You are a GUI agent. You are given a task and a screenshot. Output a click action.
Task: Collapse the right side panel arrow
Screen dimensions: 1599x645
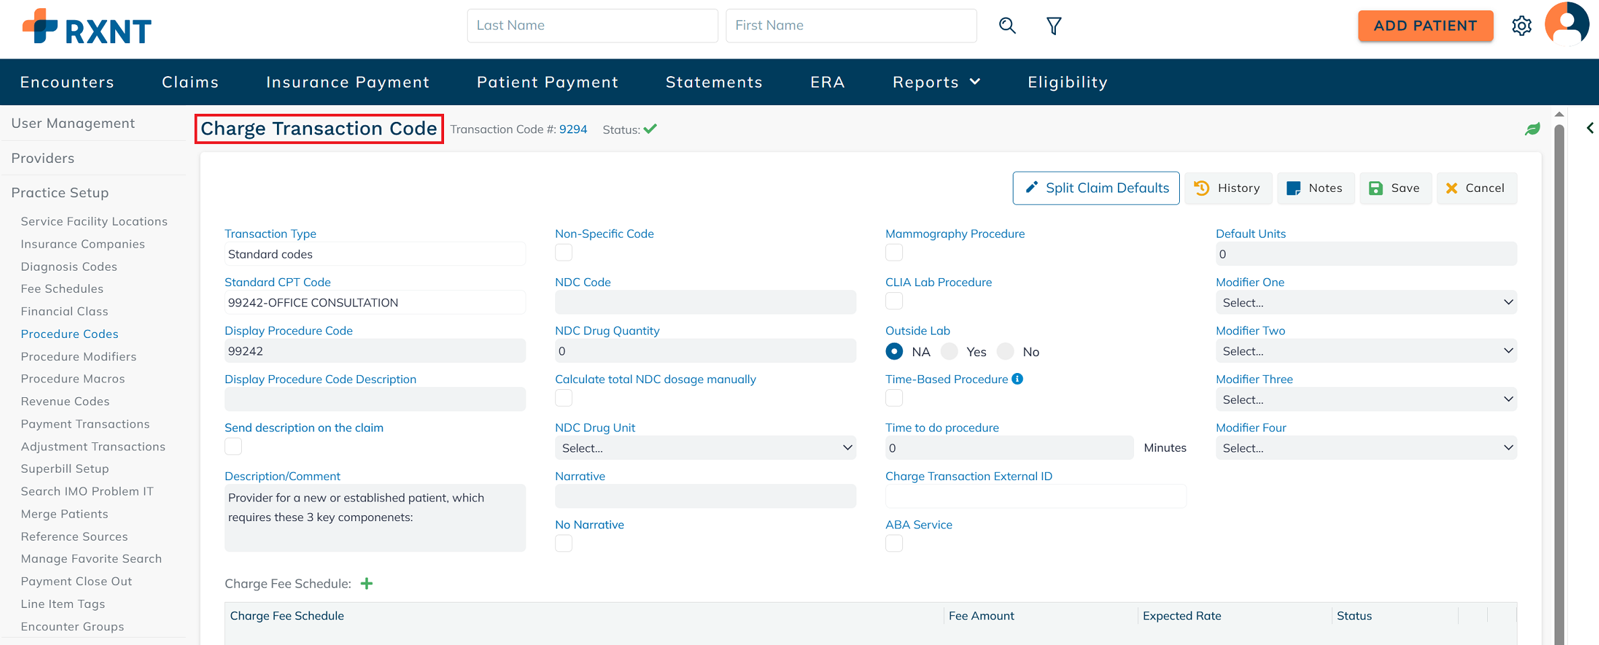[x=1590, y=128]
